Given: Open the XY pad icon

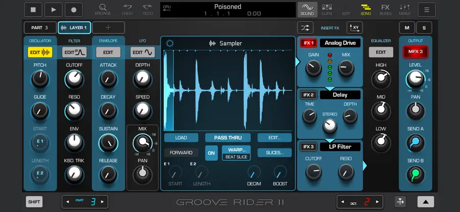Looking at the screenshot, I should coord(355,28).
